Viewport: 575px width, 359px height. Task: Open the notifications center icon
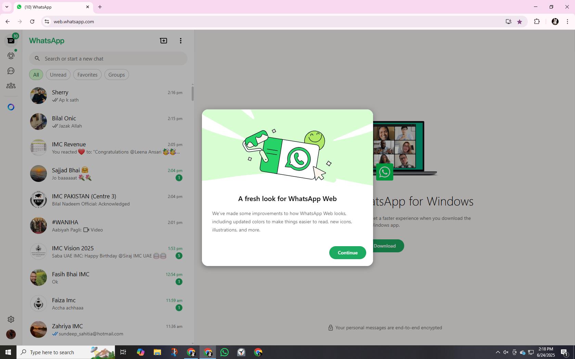pyautogui.click(x=565, y=352)
